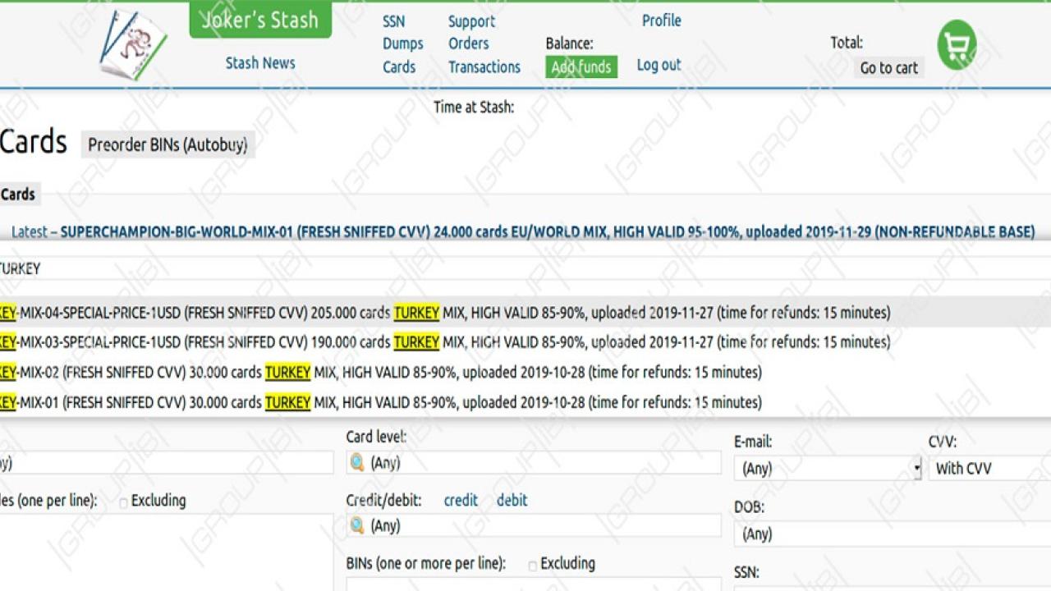Click the search field containing TURKEY

525,268
